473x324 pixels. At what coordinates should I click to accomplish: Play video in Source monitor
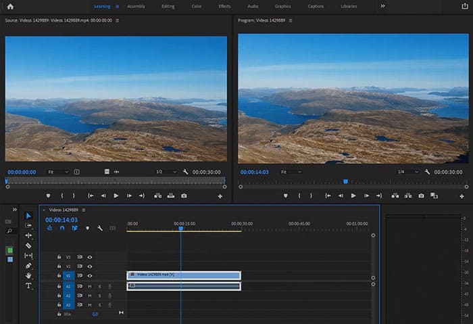(116, 195)
